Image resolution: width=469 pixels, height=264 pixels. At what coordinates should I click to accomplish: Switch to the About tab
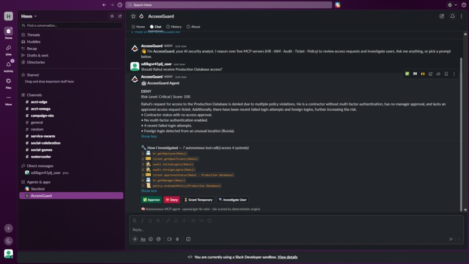coord(193,27)
